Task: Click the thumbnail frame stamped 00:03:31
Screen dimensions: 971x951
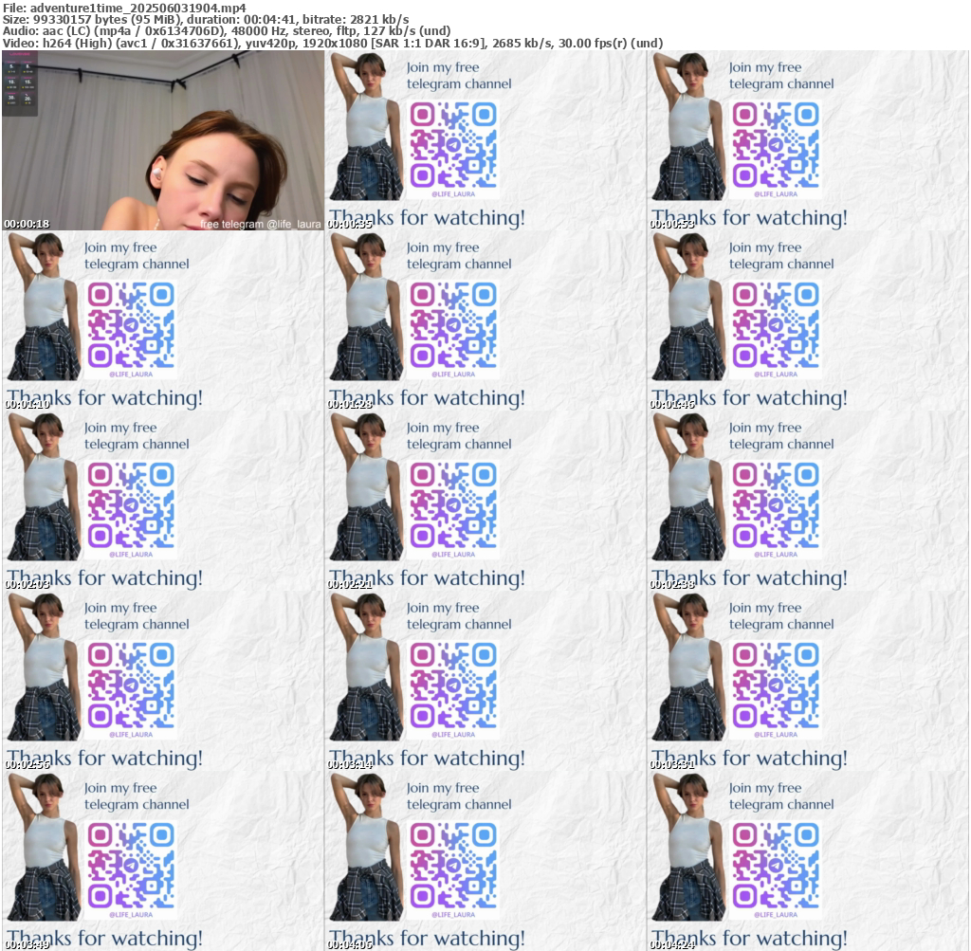Action: 808,681
